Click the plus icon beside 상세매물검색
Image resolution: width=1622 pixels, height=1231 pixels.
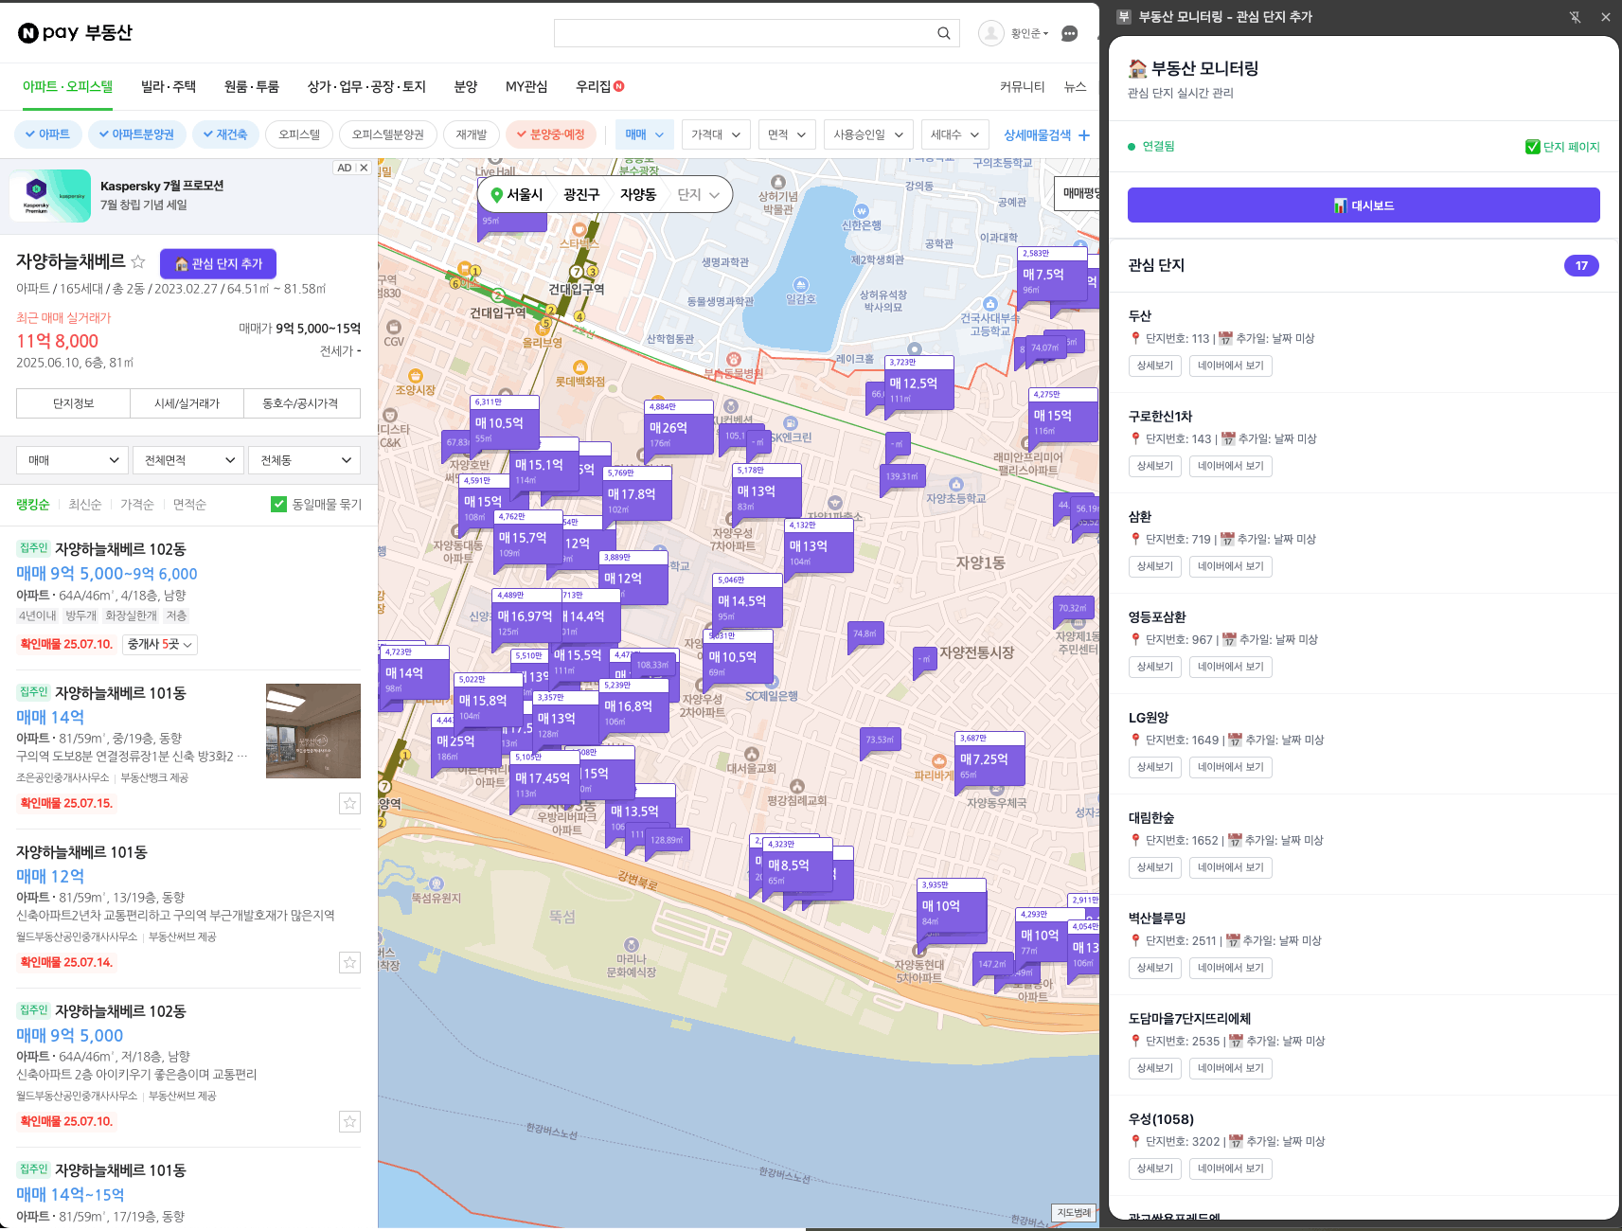coord(1084,135)
